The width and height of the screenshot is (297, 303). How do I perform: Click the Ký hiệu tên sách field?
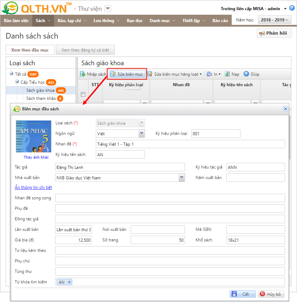pyautogui.click(x=120, y=154)
